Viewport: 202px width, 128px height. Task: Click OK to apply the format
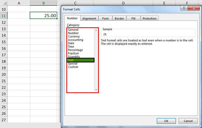coord(166,121)
